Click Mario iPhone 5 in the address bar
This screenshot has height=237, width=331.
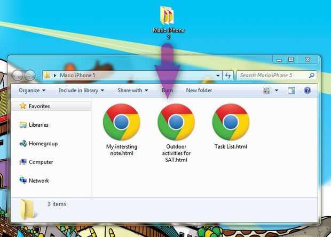tap(78, 75)
